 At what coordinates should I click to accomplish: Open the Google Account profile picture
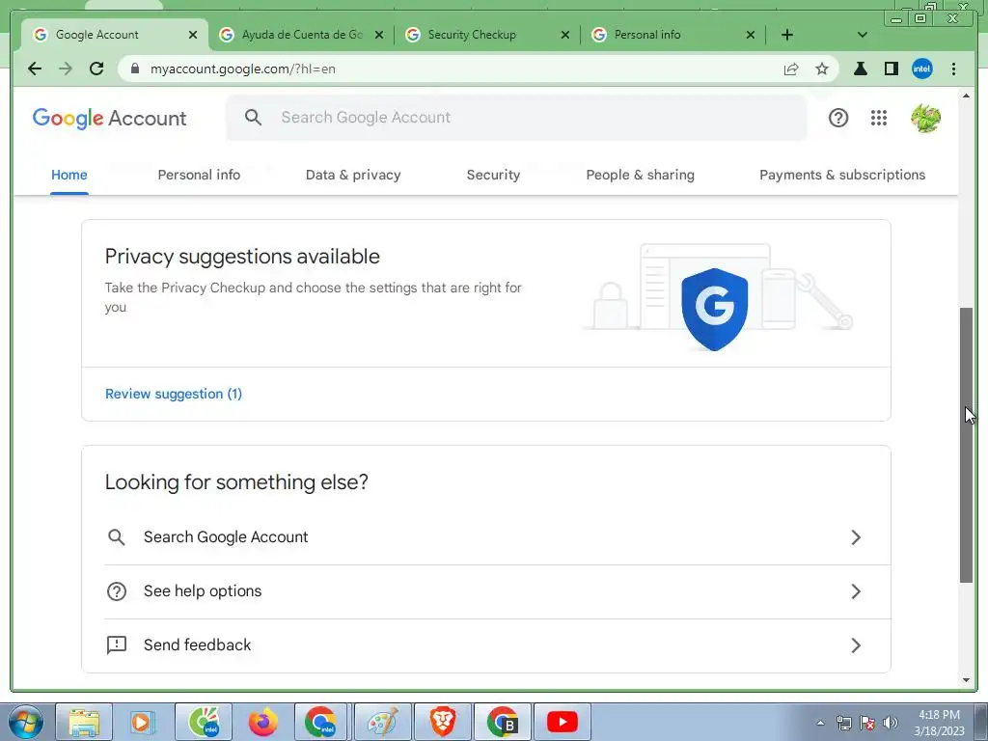925,118
